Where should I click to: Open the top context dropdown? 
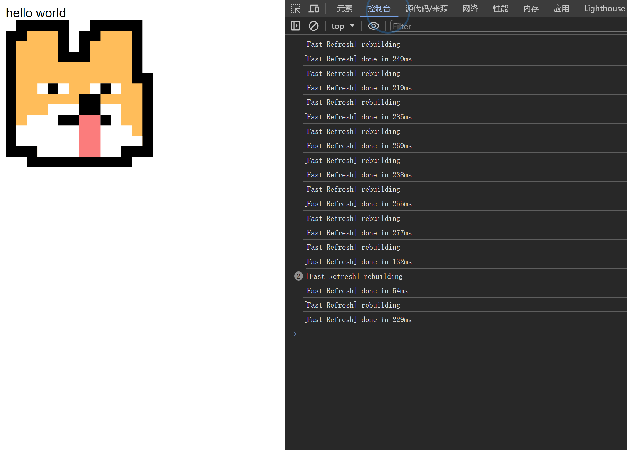pyautogui.click(x=343, y=26)
